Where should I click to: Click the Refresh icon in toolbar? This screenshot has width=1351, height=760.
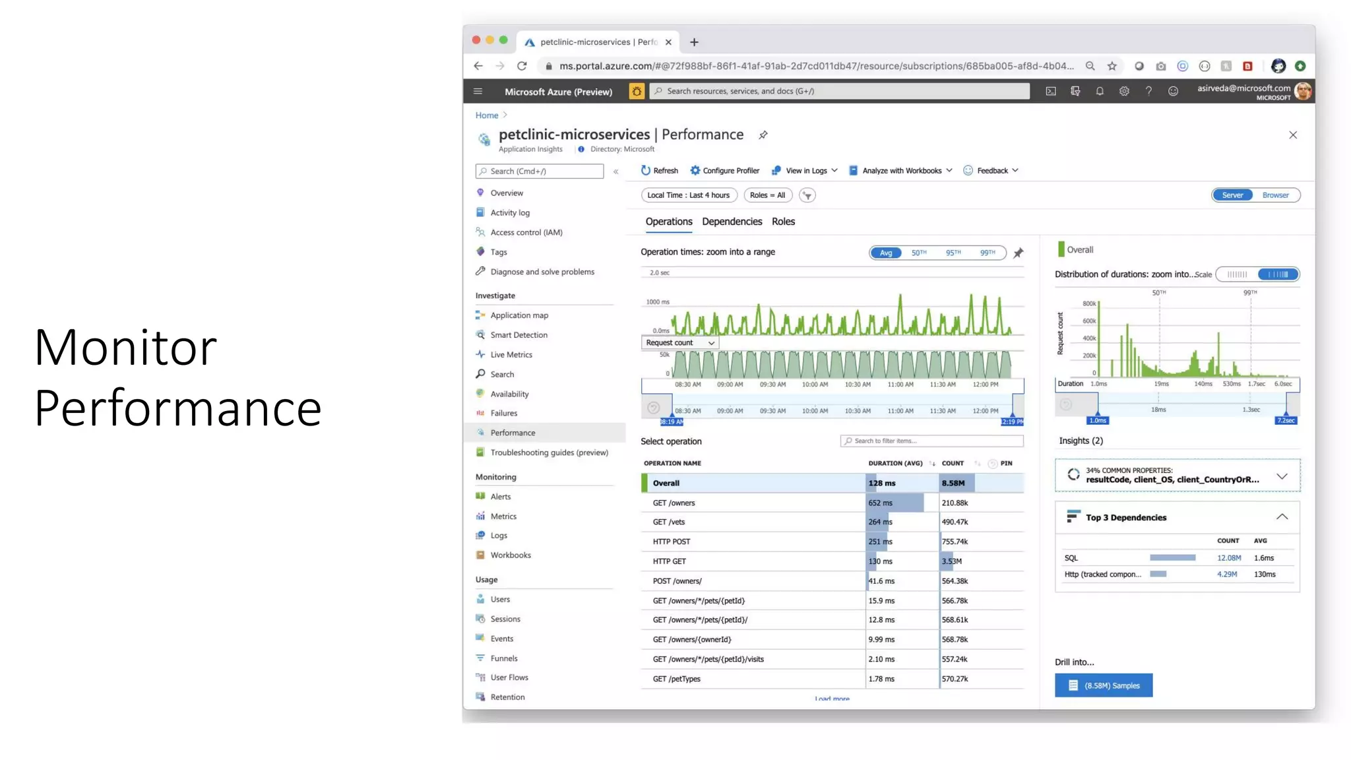coord(645,170)
